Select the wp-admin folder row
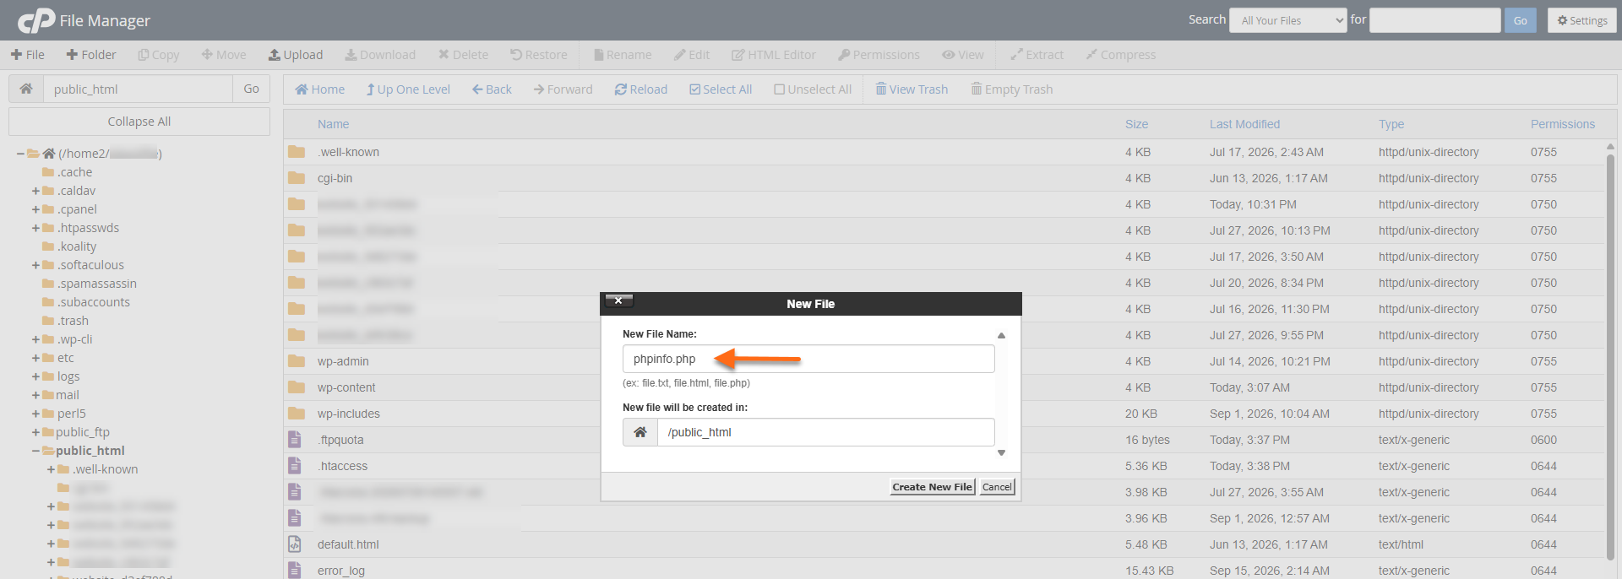This screenshot has width=1622, height=579. pos(944,361)
